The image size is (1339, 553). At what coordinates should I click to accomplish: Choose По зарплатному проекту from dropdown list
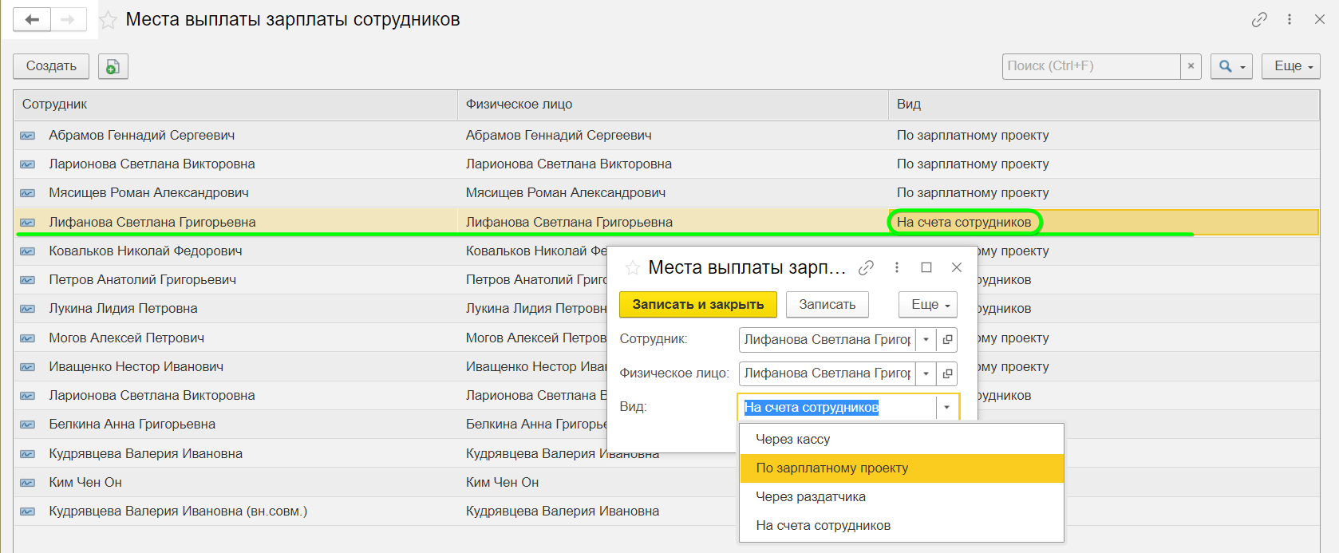(x=902, y=468)
